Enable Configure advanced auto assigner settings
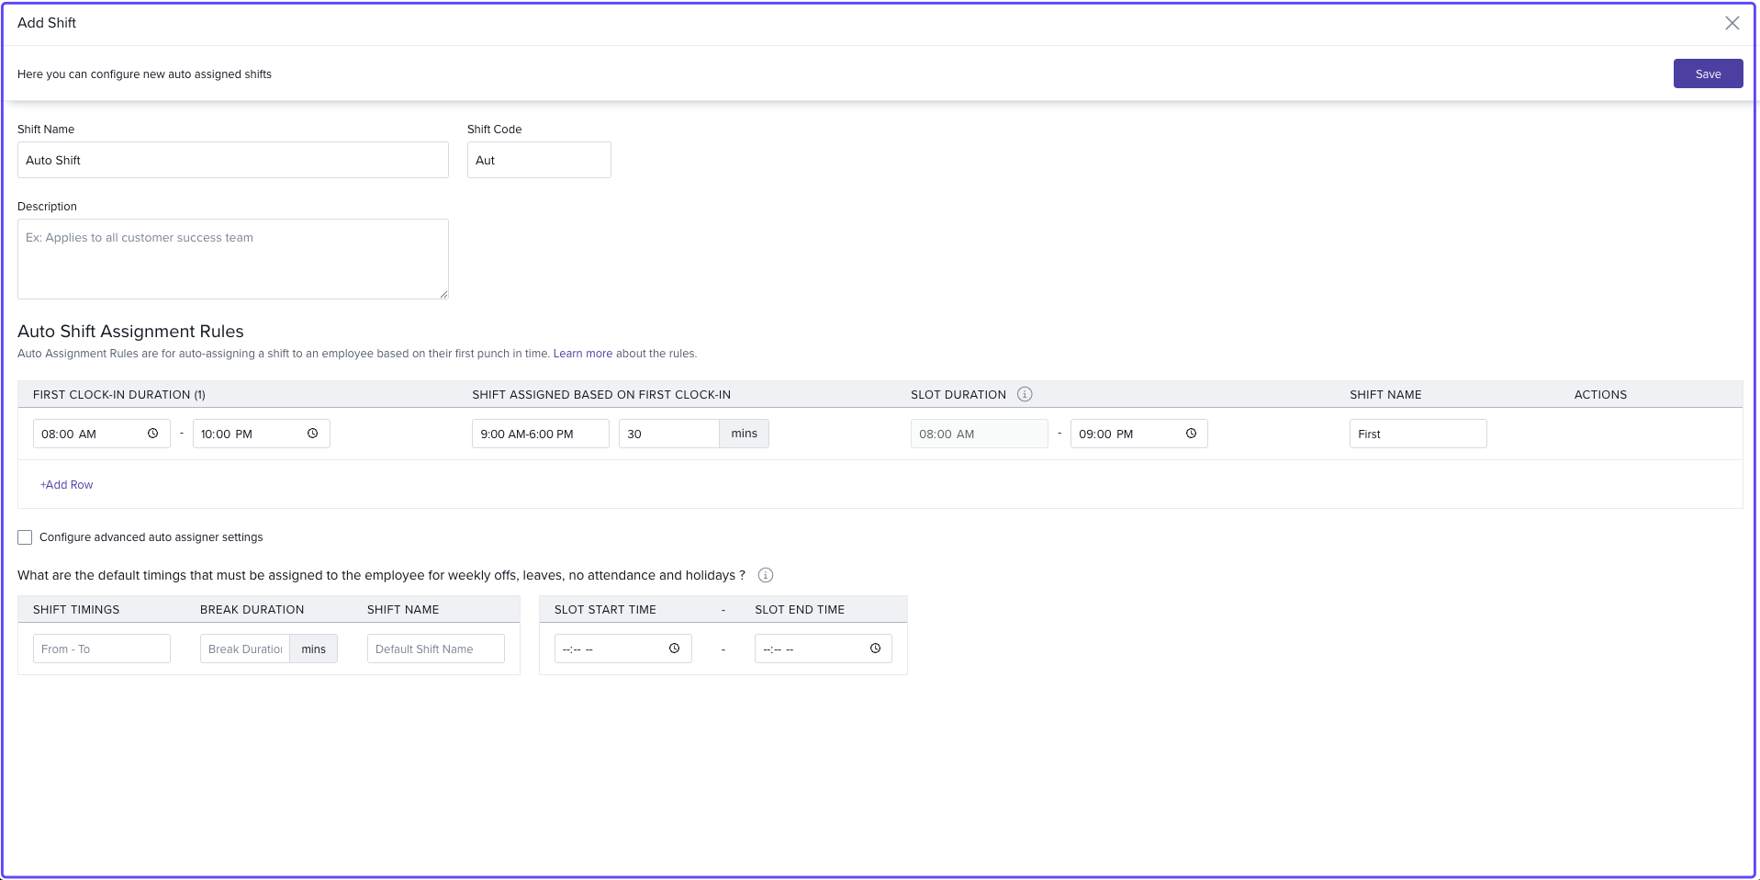This screenshot has height=880, width=1760. point(25,537)
